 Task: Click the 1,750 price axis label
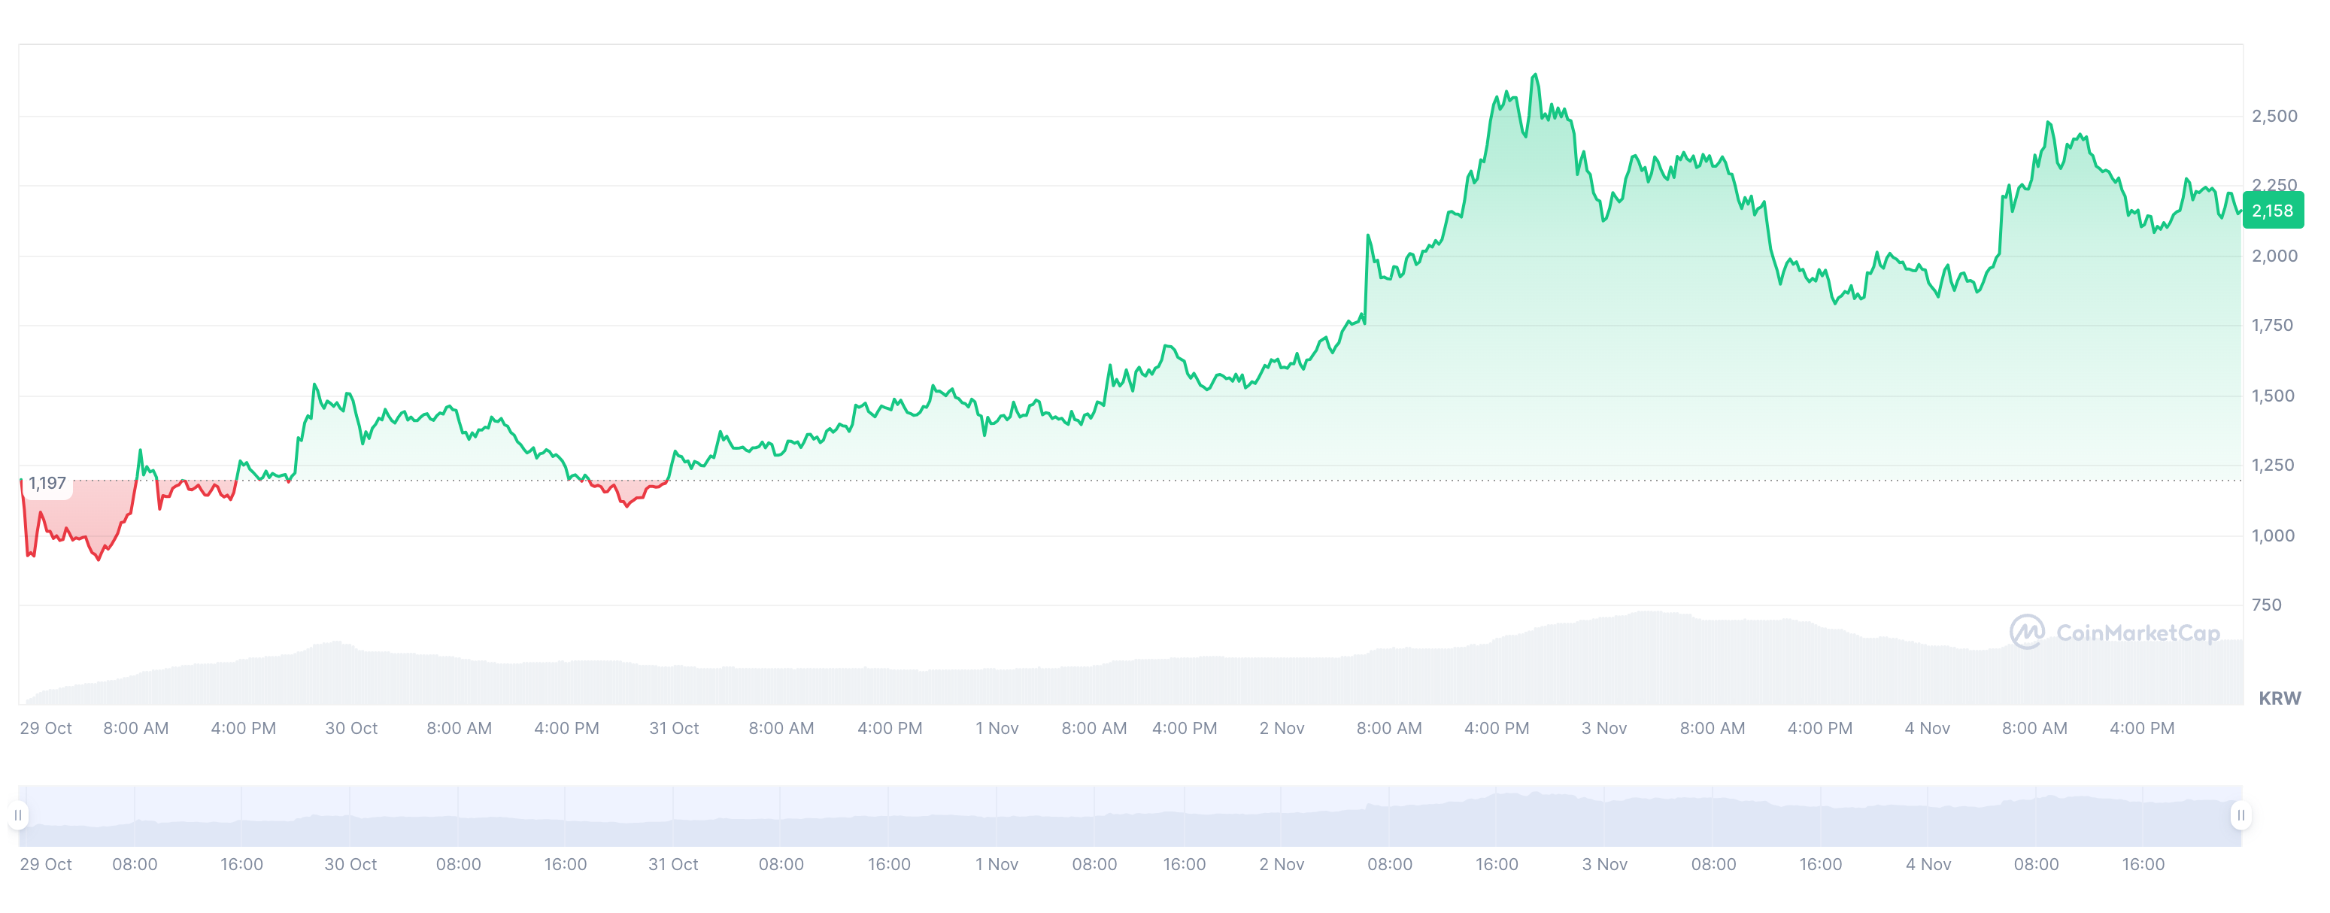[2272, 325]
